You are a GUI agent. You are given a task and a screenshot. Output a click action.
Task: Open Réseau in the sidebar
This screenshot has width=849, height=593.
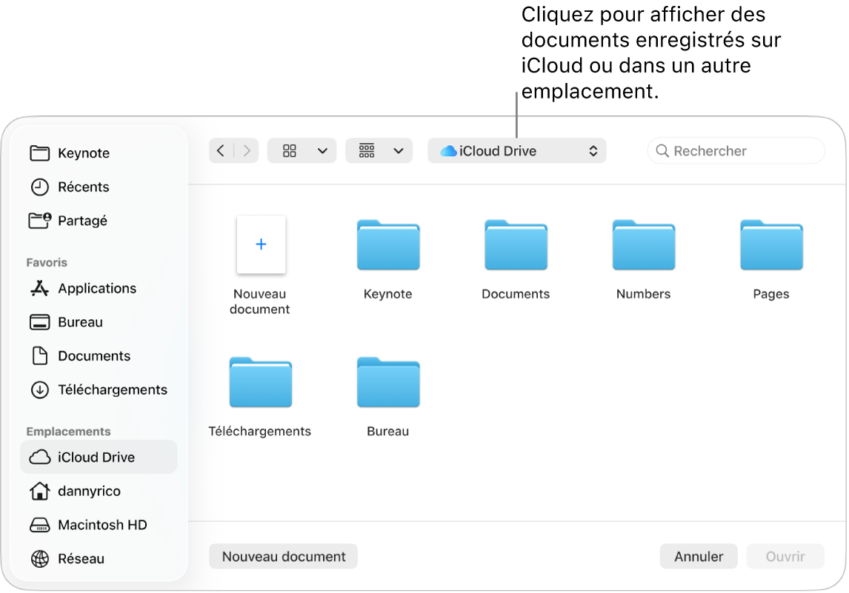pos(81,558)
